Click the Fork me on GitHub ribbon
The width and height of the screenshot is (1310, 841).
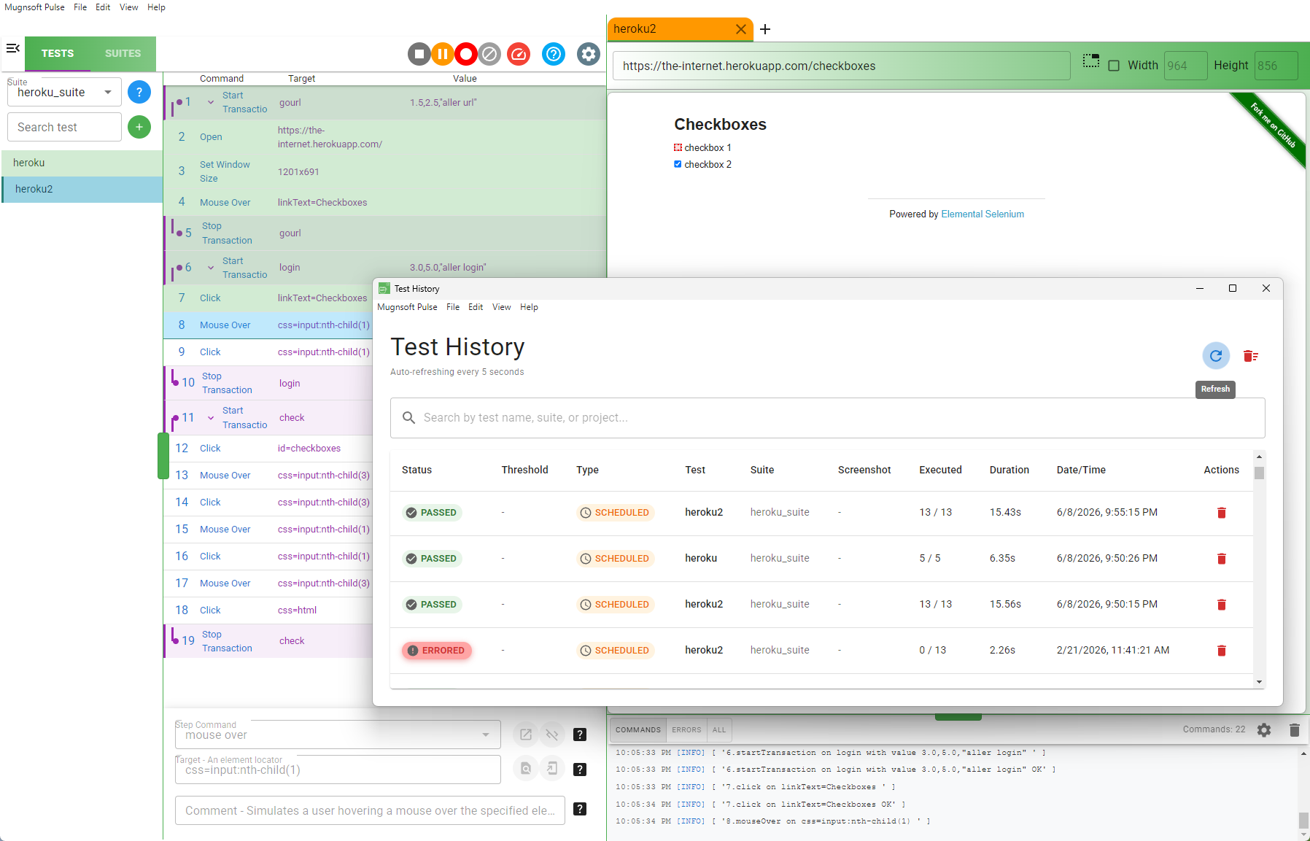[x=1273, y=125]
